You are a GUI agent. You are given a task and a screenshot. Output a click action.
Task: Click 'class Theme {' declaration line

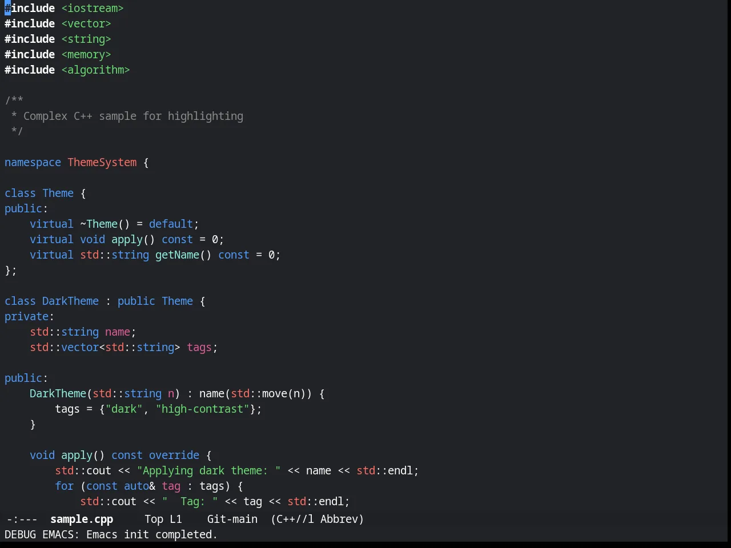45,193
